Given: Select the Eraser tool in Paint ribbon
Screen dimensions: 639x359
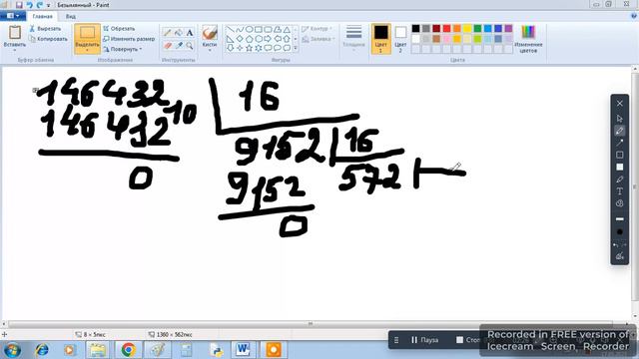Looking at the screenshot, I should pos(168,46).
